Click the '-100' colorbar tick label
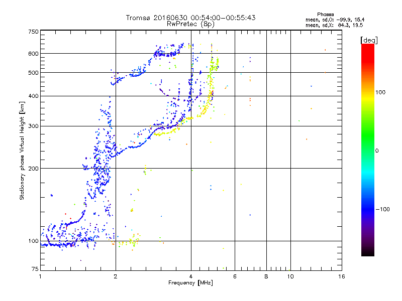 coord(382,209)
